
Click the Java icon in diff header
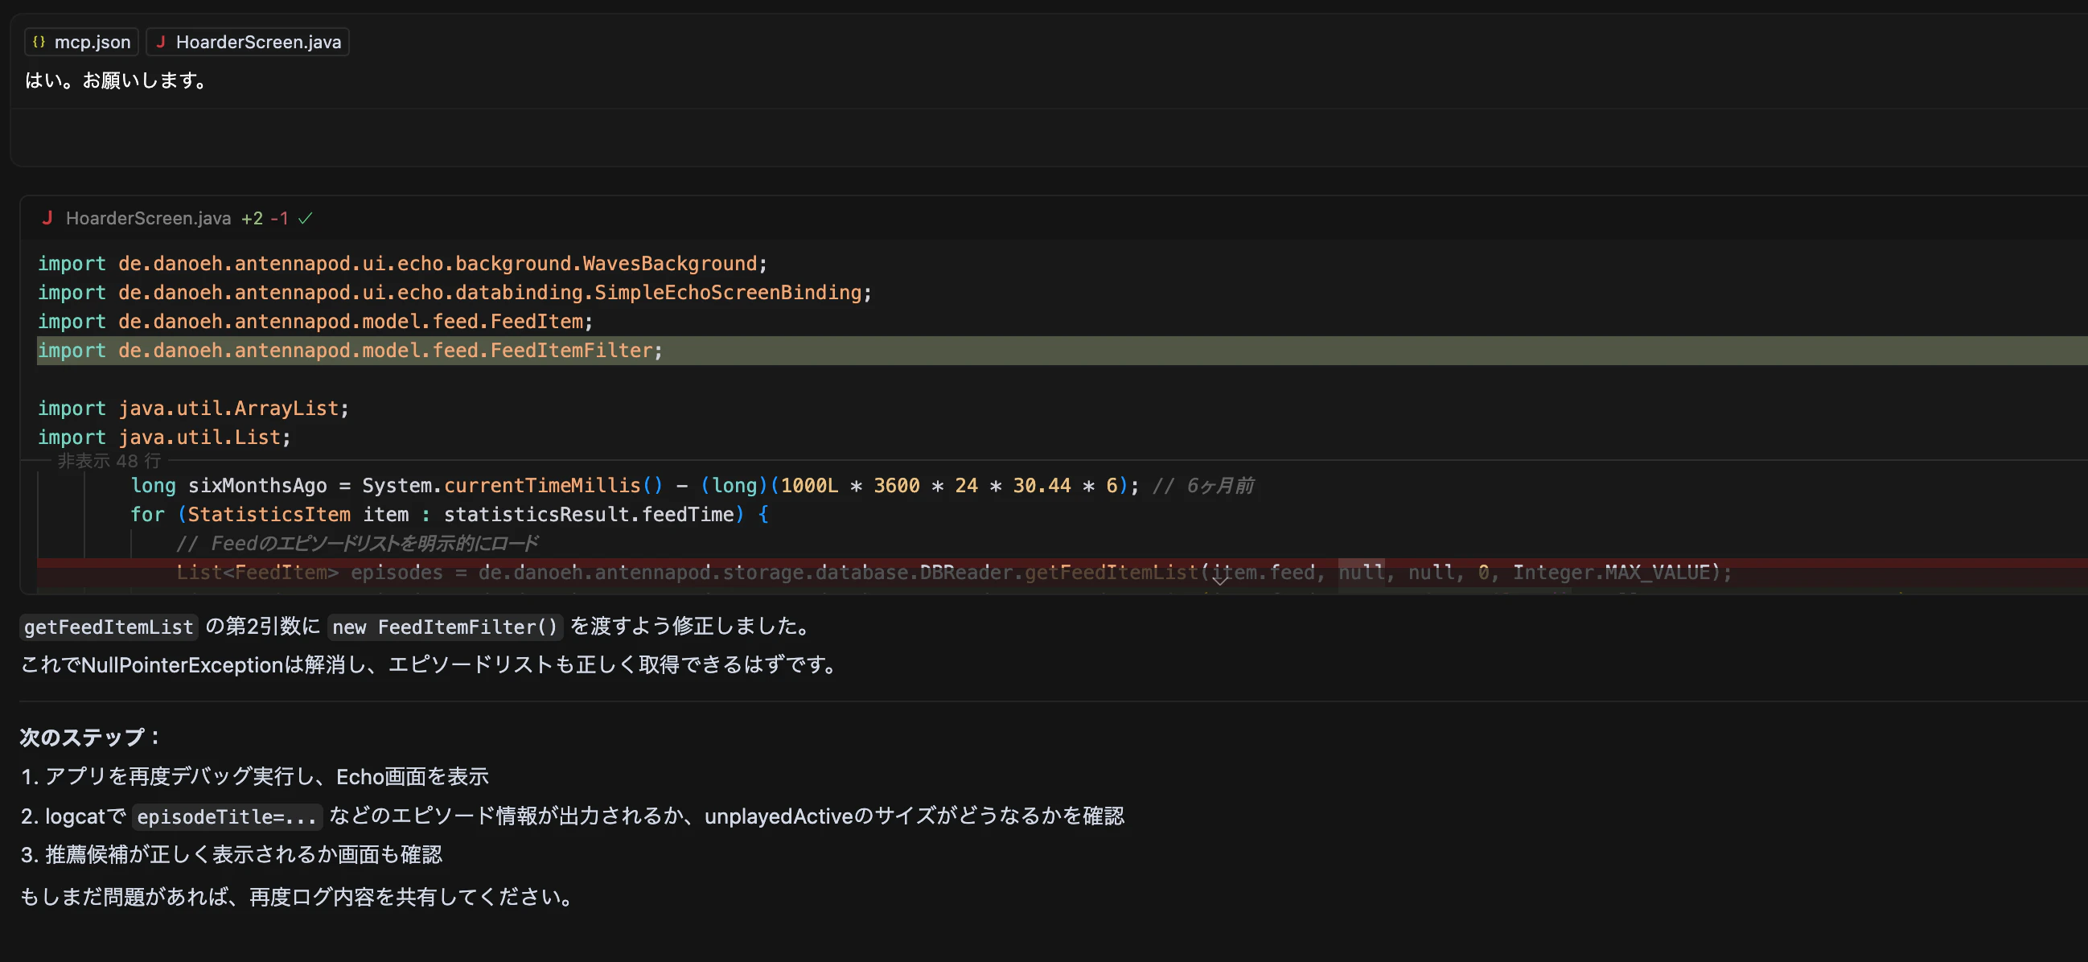click(x=47, y=218)
